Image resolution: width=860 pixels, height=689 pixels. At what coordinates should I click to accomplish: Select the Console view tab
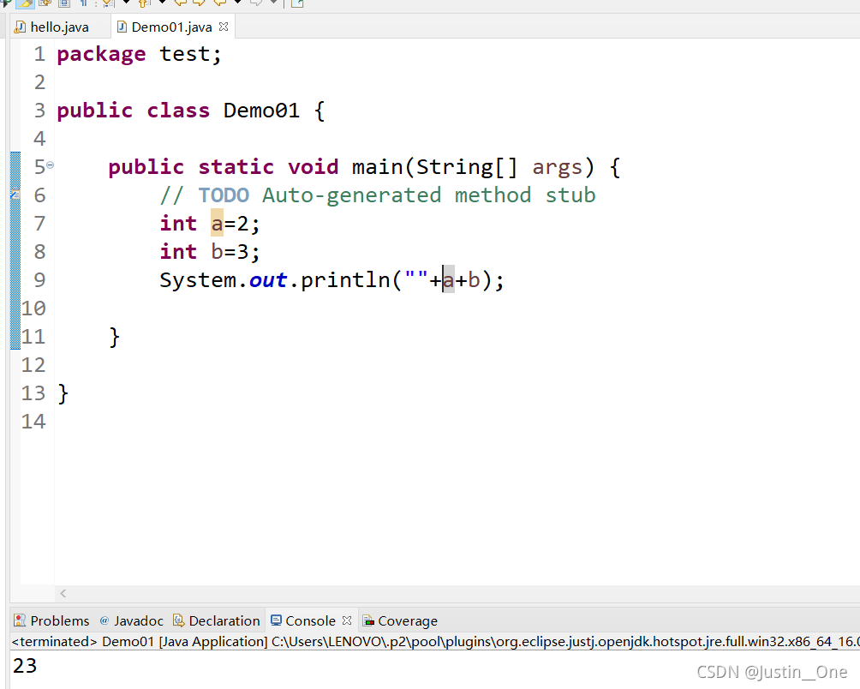[310, 620]
